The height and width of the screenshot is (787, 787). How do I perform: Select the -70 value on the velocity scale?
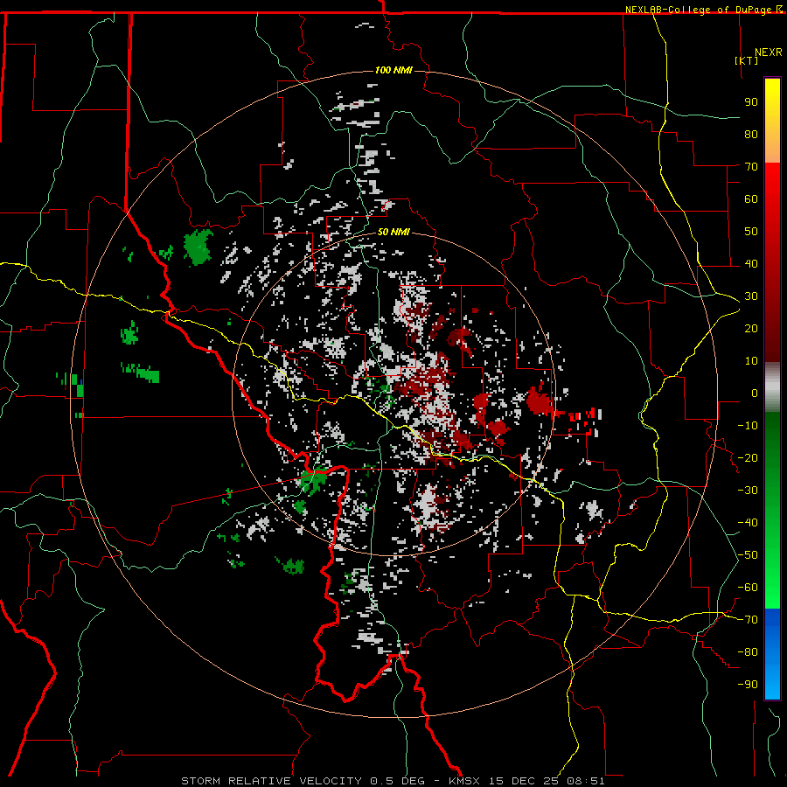click(x=748, y=620)
